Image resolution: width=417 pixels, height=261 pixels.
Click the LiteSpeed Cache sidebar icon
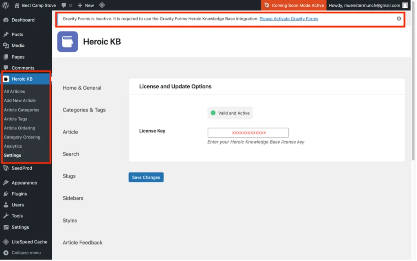tap(6, 242)
